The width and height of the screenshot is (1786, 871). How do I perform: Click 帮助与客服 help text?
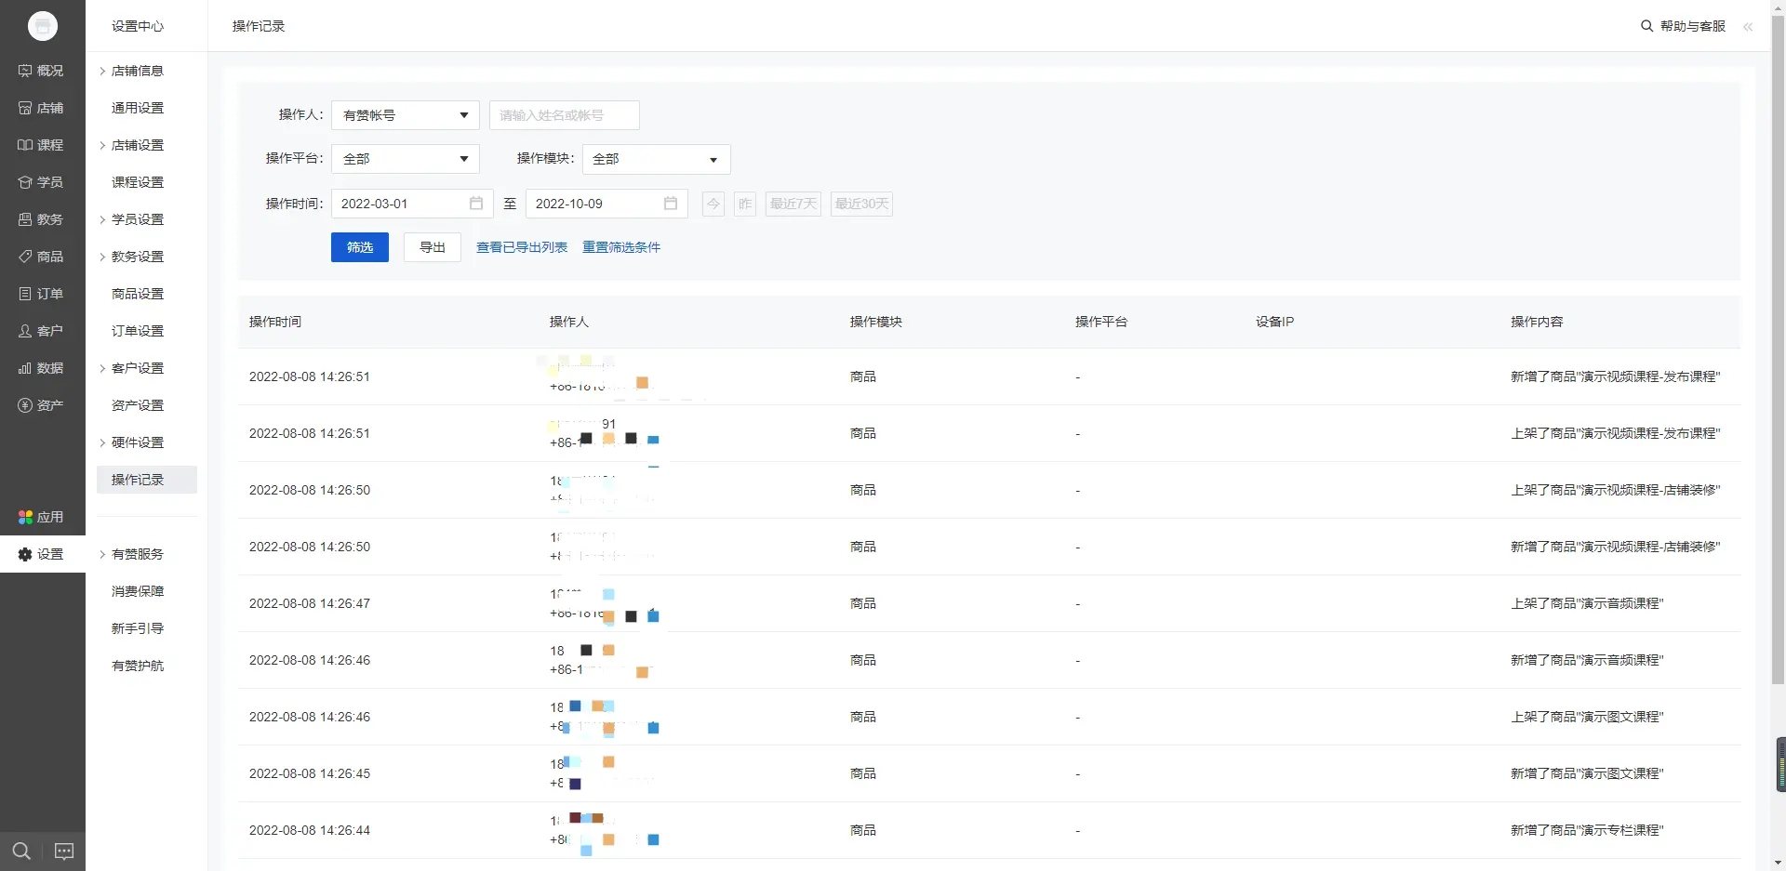pyautogui.click(x=1693, y=26)
